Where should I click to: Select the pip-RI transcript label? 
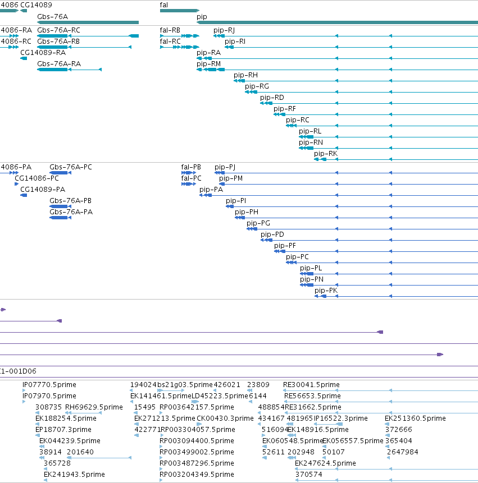click(235, 42)
